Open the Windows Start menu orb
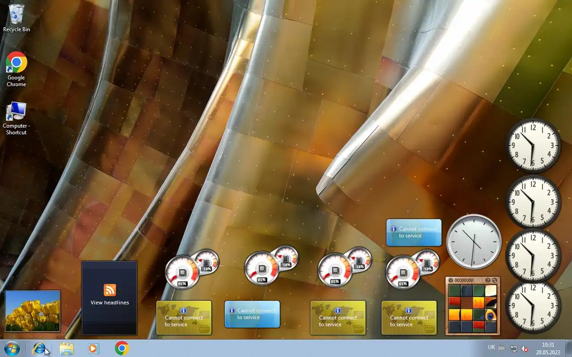572x357 pixels. coord(12,349)
